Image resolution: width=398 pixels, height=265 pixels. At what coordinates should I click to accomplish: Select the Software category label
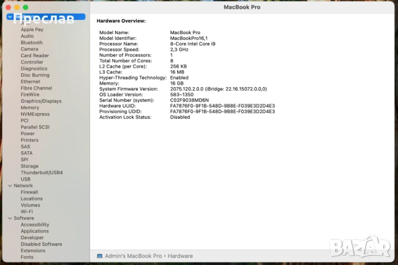click(x=24, y=218)
